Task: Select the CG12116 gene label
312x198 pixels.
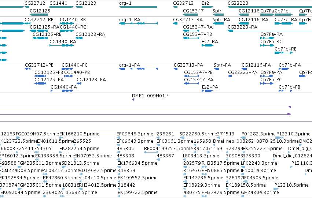Action: [249, 11]
